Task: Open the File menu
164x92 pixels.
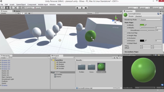Action: tap(2, 5)
